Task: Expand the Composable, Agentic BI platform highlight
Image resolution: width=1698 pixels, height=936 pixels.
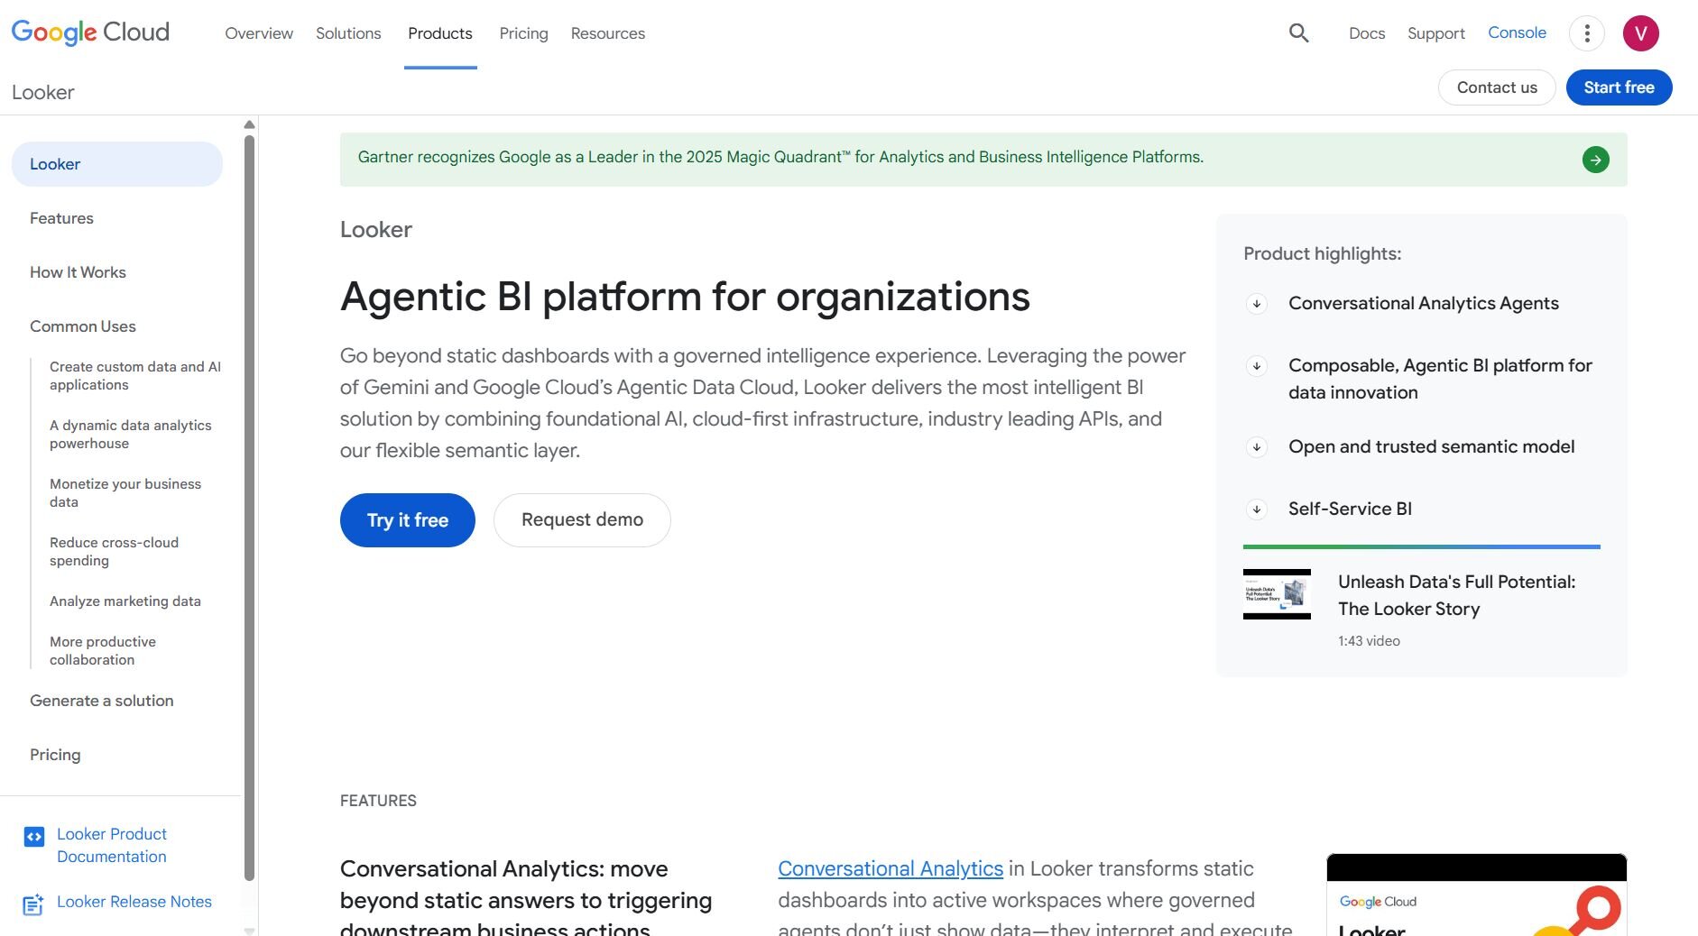Action: tap(1256, 366)
